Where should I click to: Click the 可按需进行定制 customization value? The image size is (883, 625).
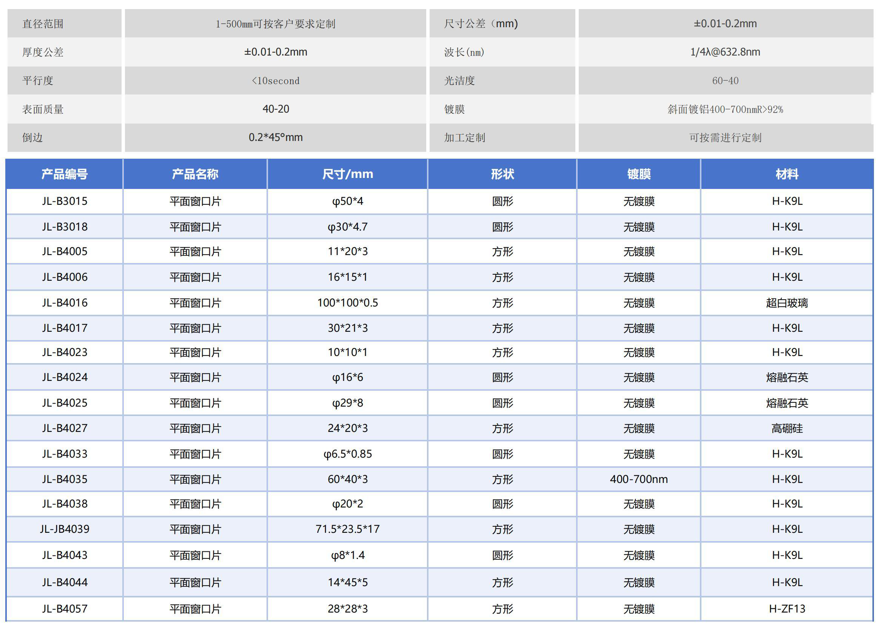pos(725,138)
